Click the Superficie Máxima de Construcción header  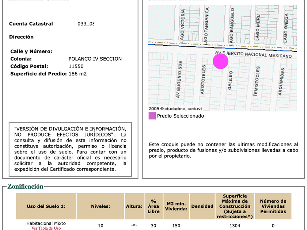[x=235, y=206]
